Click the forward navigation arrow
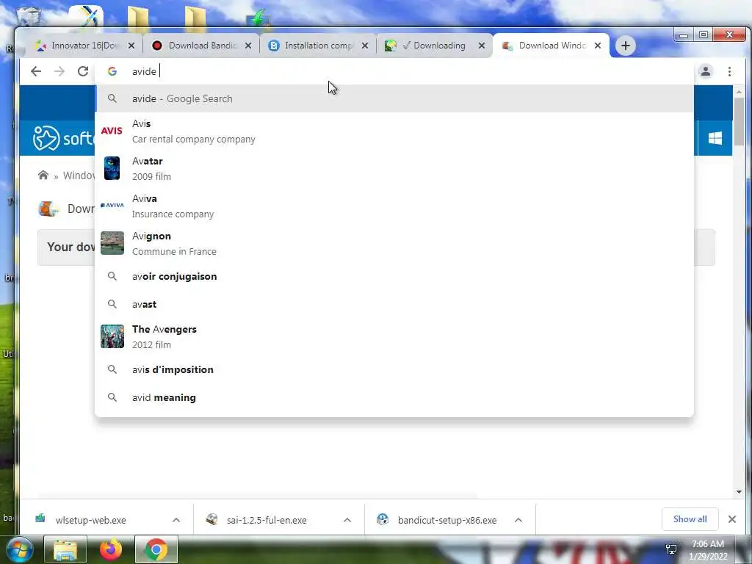The height and width of the screenshot is (564, 752). point(59,71)
